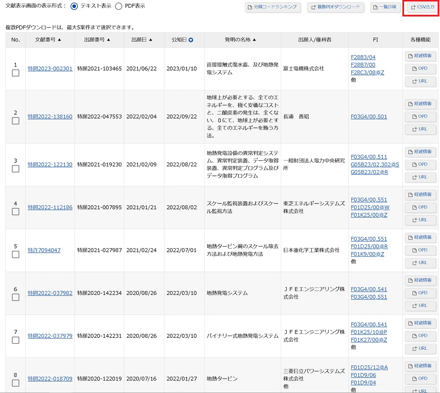440x393 pixels.
Task: Open FI code F01K9/00@Z
Action: 367,254
